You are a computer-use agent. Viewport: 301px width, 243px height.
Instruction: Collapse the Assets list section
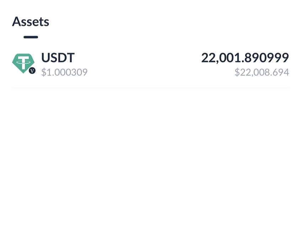point(31,21)
